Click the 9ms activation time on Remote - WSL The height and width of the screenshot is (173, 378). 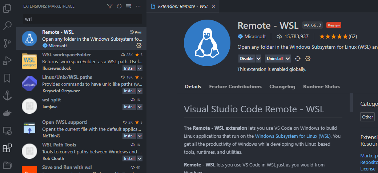[x=136, y=32]
